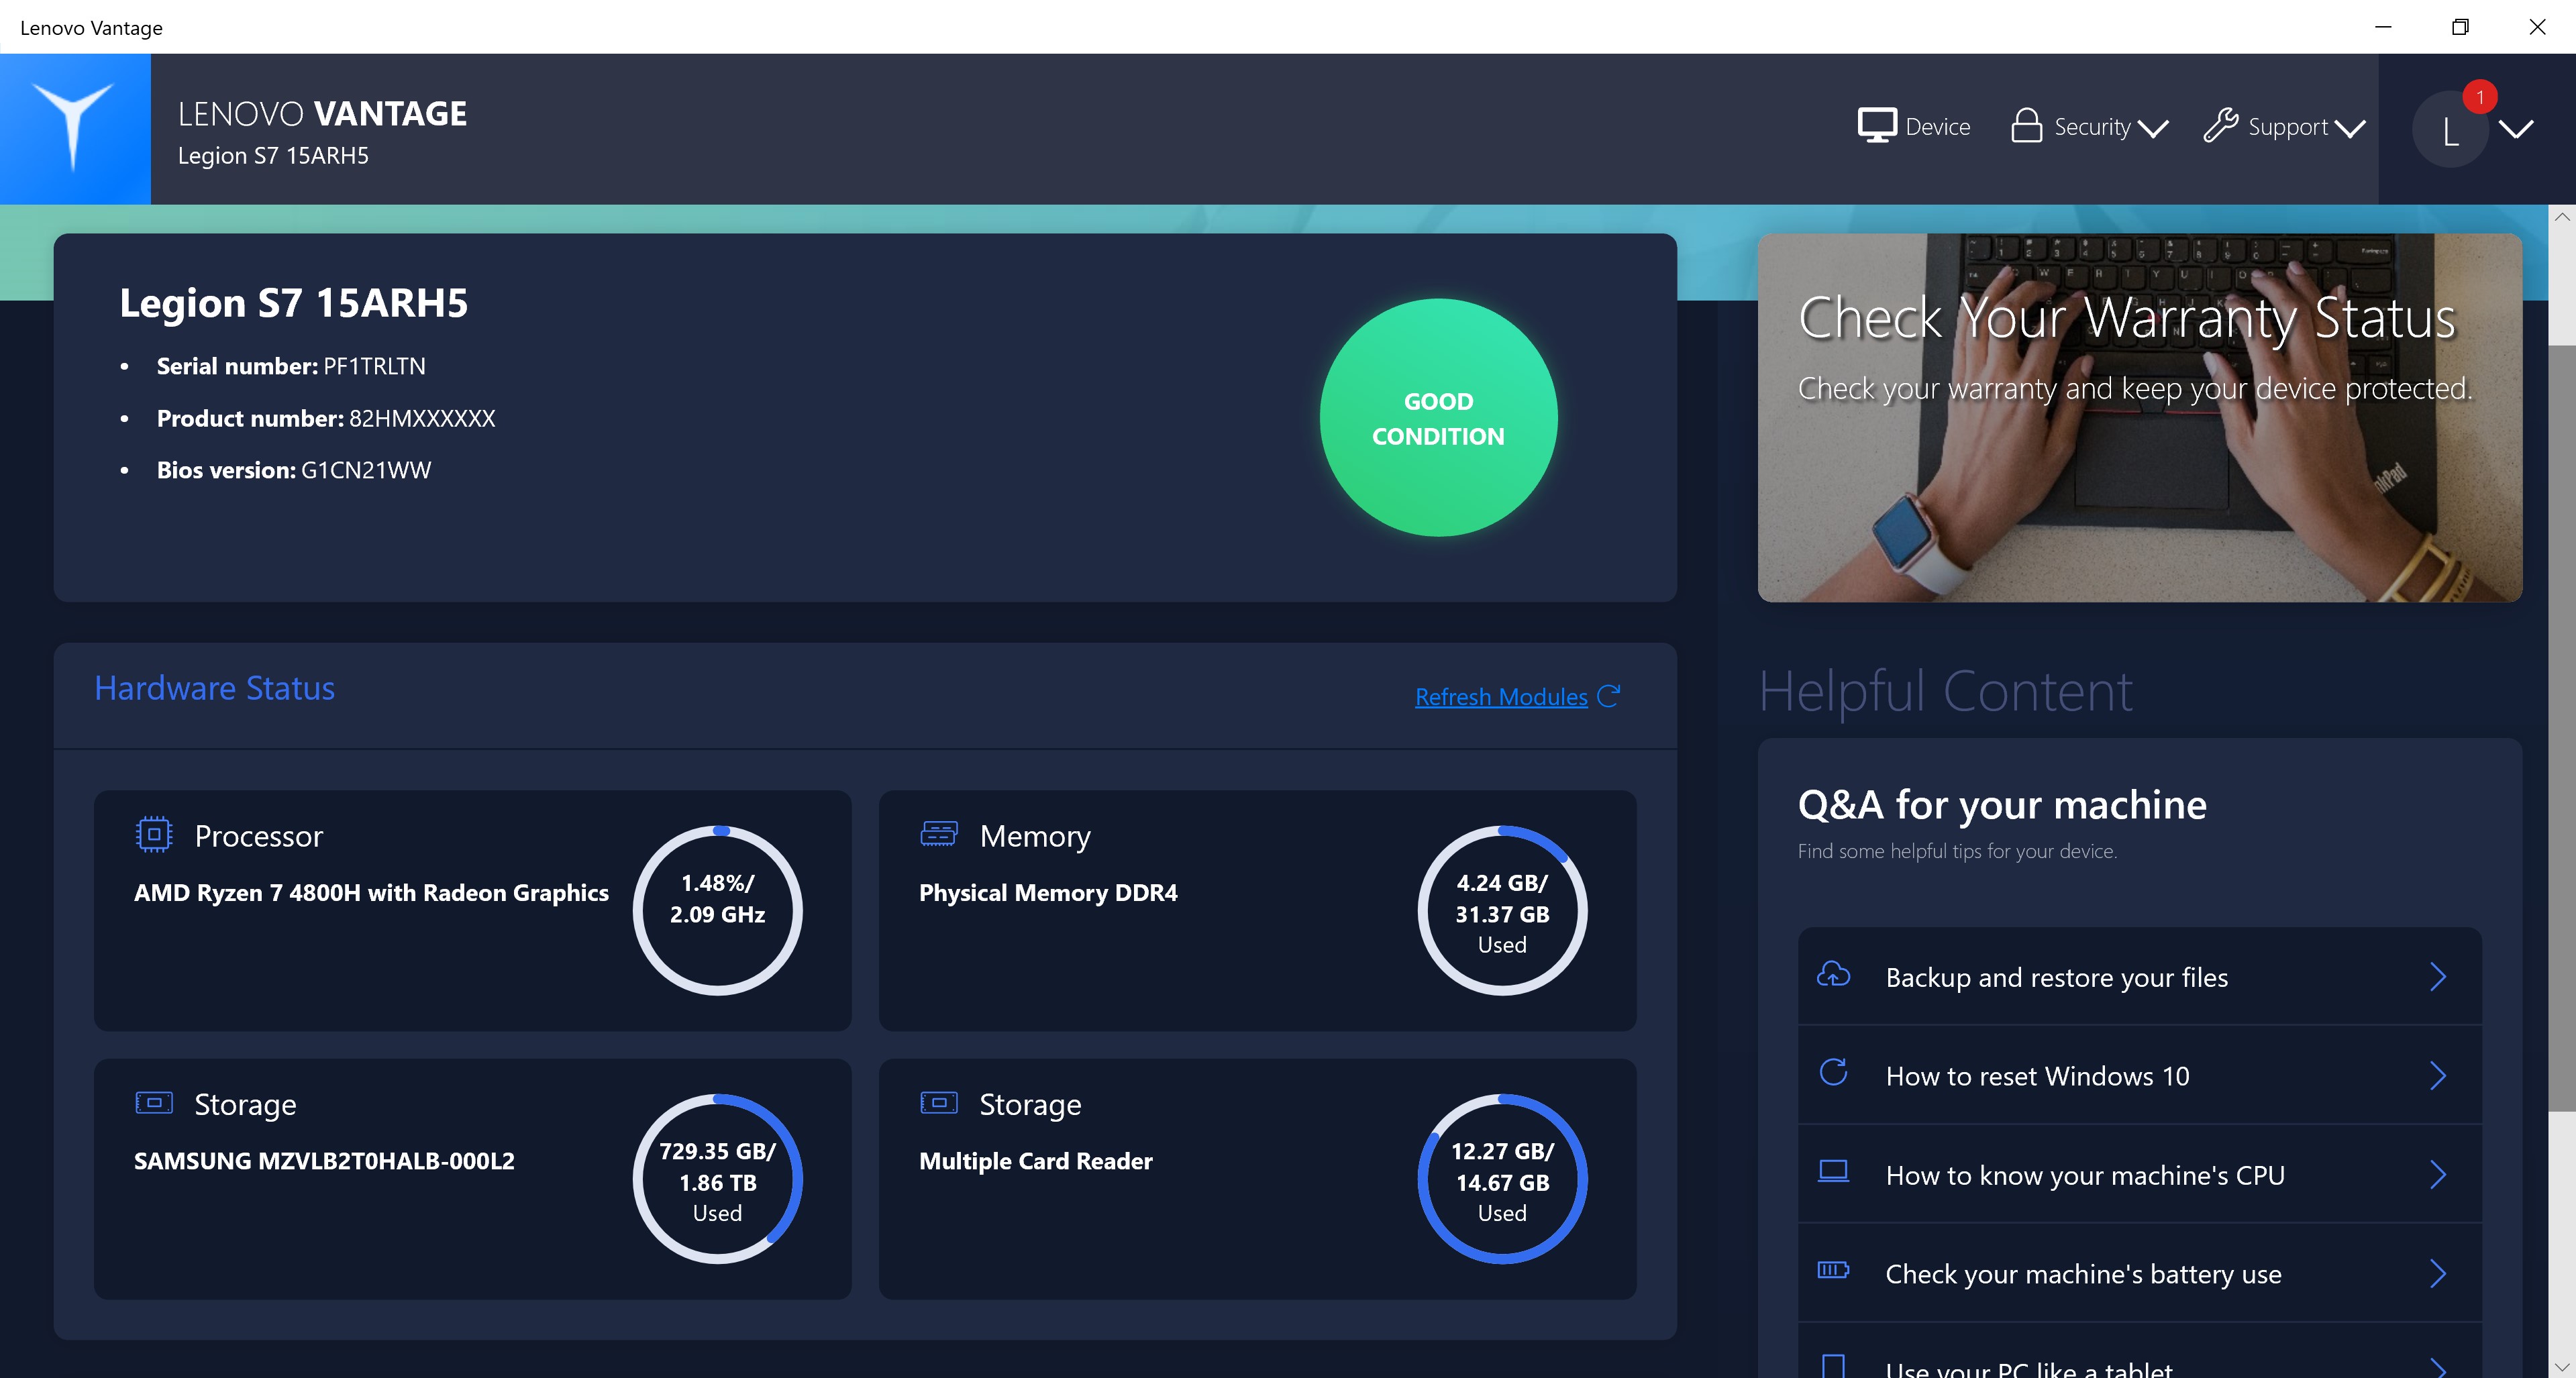Screen dimensions: 2576x1378
Task: Expand the Security dropdown arrow
Action: point(2152,128)
